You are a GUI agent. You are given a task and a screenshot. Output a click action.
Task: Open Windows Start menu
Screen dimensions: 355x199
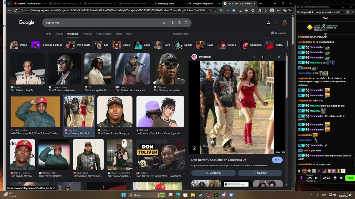click(x=123, y=195)
